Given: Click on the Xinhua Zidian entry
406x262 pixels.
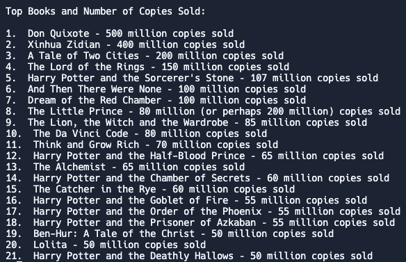Looking at the screenshot, I should point(125,44).
